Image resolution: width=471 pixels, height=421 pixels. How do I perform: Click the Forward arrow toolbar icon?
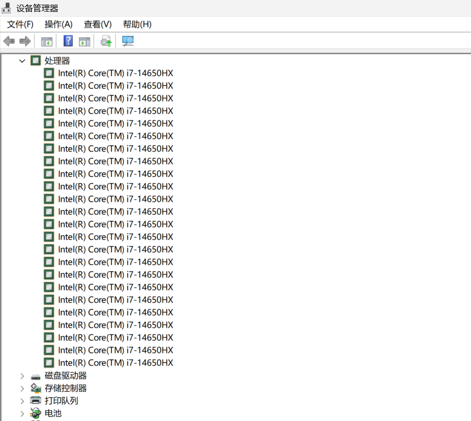[25, 41]
